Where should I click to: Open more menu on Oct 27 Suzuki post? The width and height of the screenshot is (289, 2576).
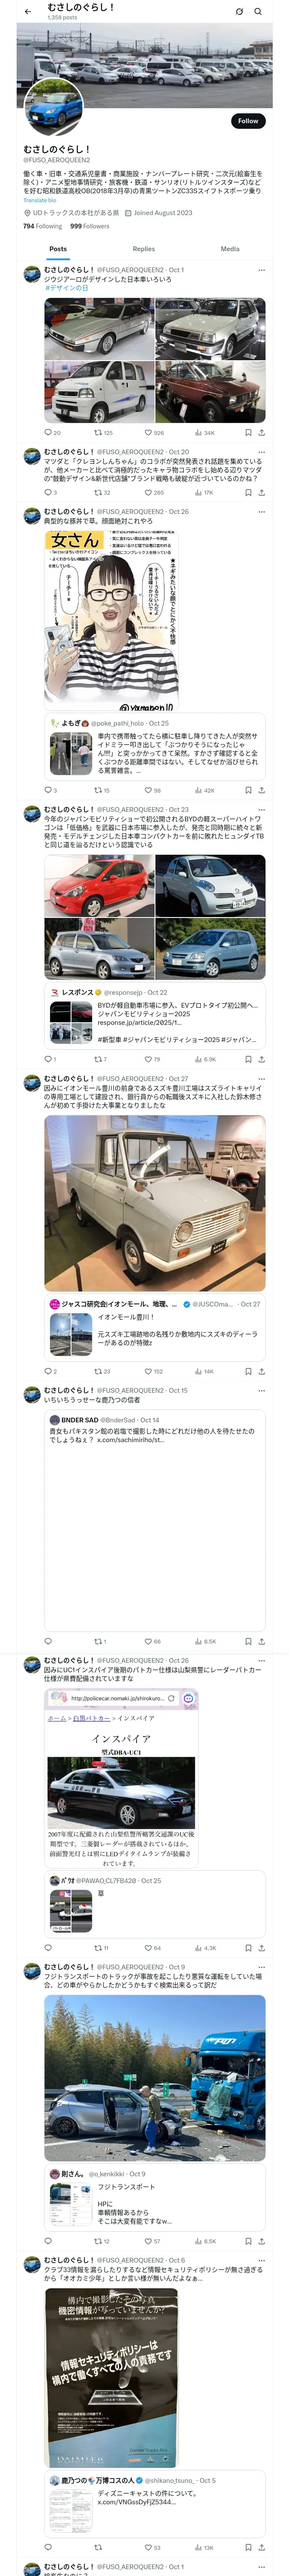(x=262, y=1079)
